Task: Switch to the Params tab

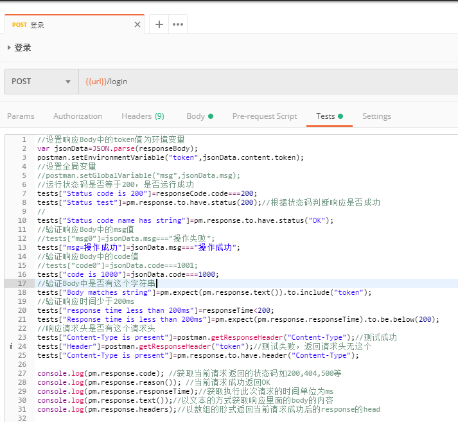Action: coord(21,116)
